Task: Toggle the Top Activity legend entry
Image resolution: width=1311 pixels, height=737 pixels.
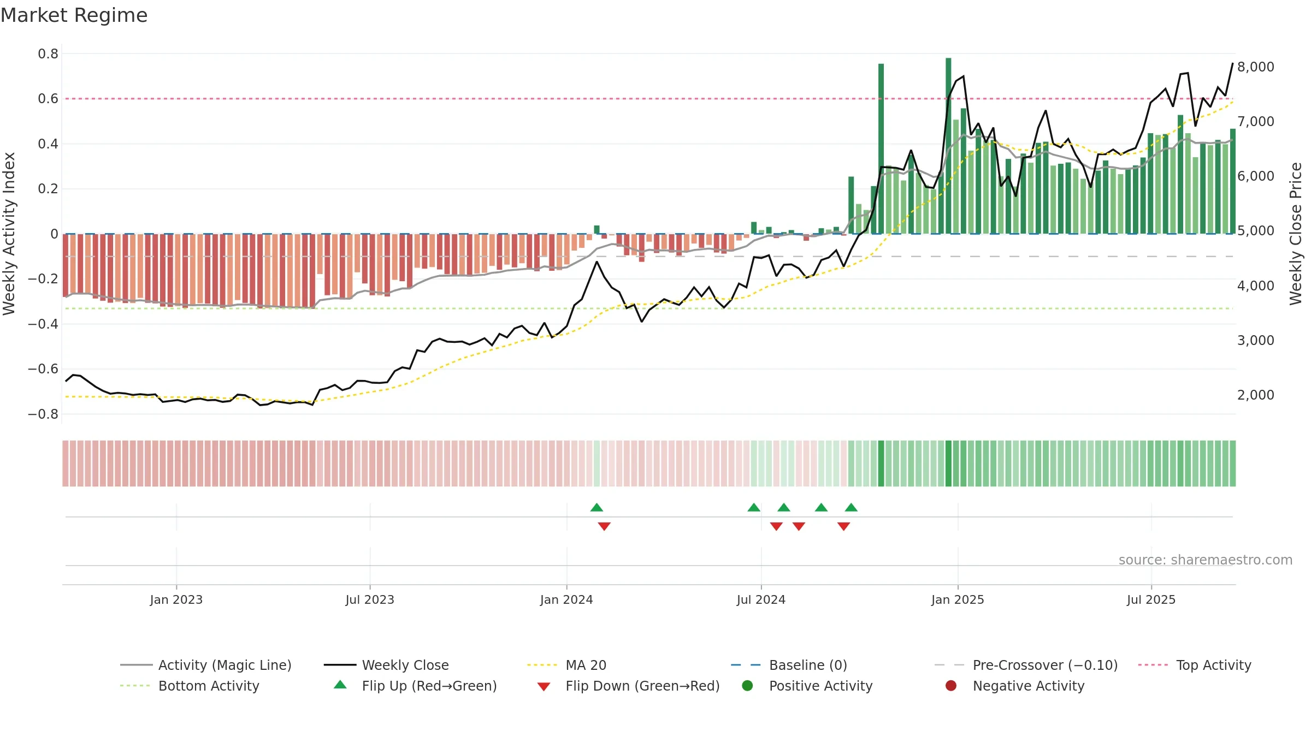Action: pyautogui.click(x=1195, y=665)
